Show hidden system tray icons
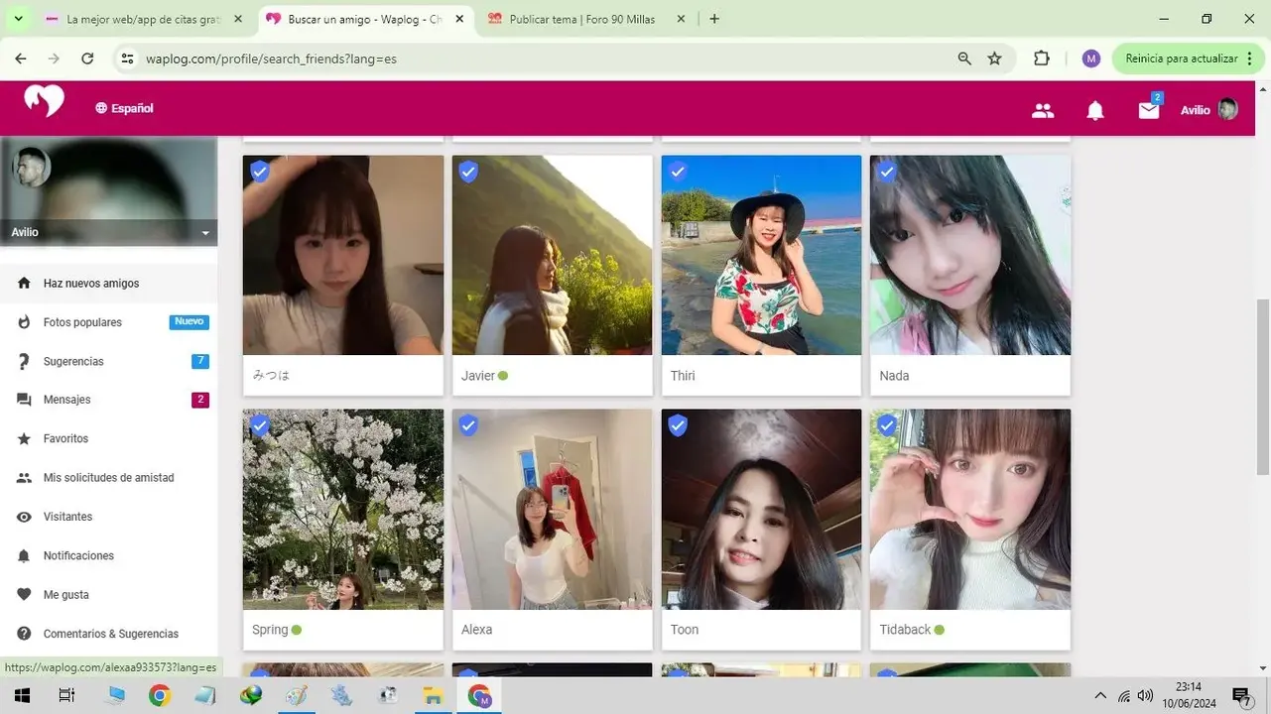 tap(1099, 695)
